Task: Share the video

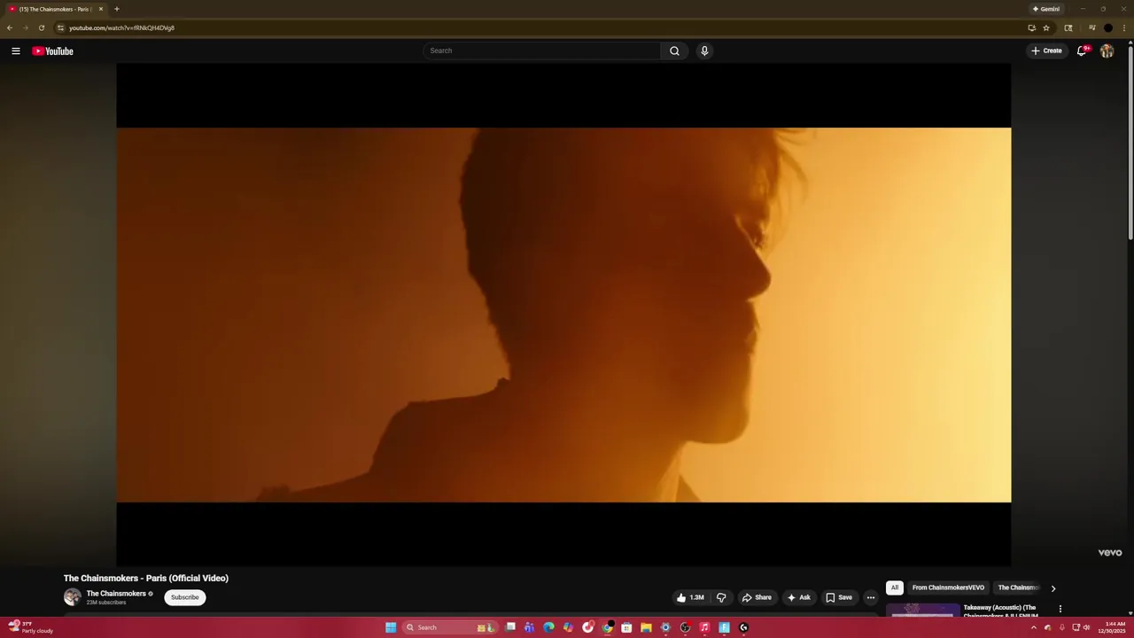Action: coord(757,597)
